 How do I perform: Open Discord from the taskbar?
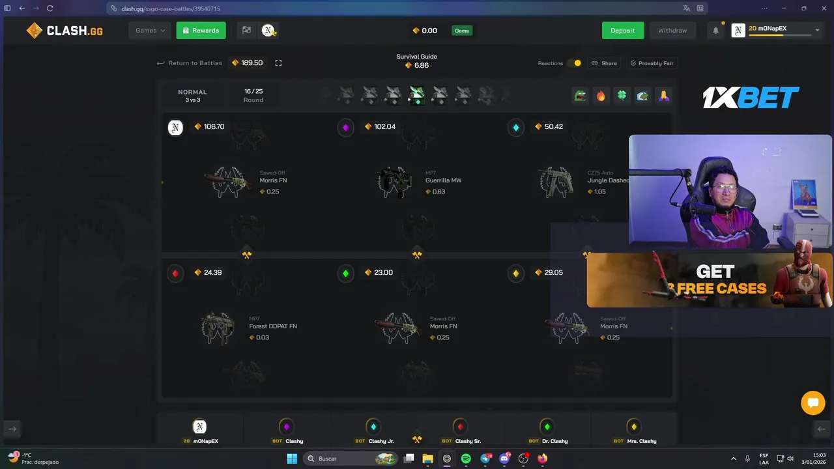click(x=504, y=459)
